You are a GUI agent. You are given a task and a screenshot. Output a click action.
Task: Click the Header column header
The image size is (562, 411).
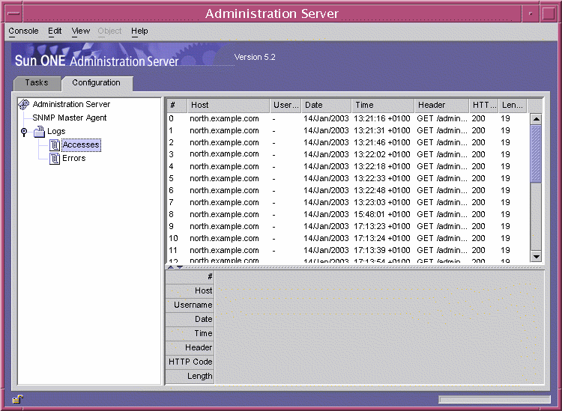(x=441, y=106)
